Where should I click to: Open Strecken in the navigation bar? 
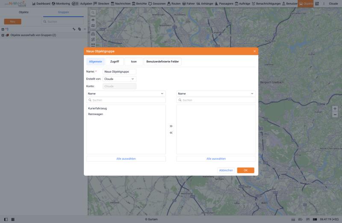point(101,4)
